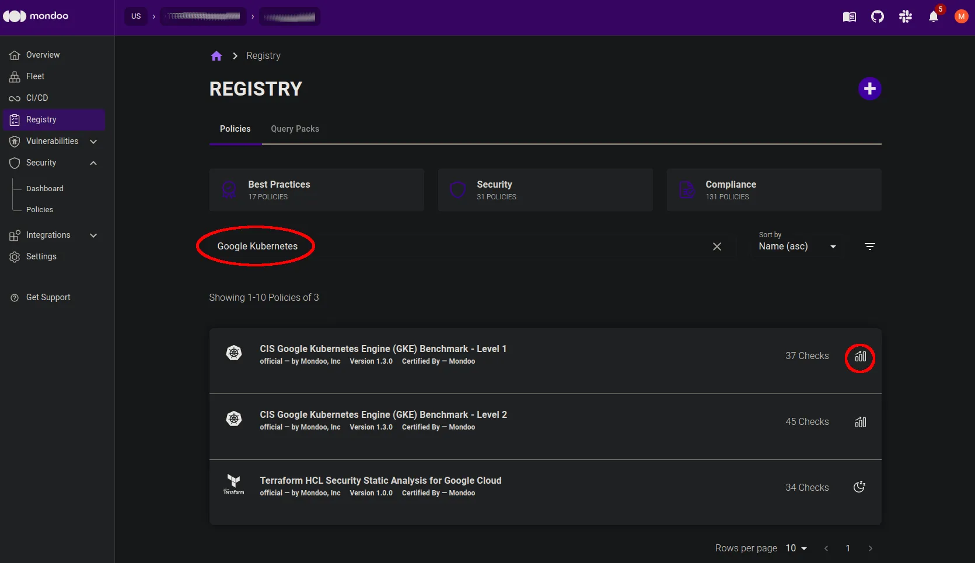This screenshot has width=975, height=563.
Task: Open CI/CD in the sidebar
Action: pyautogui.click(x=53, y=98)
